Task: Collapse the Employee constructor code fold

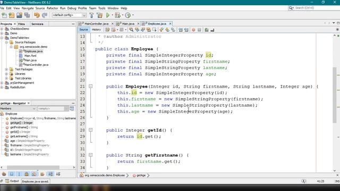Action: tap(91, 86)
